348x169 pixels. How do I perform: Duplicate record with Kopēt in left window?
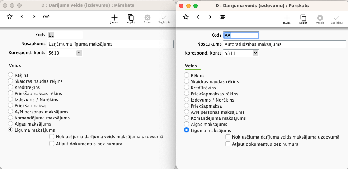[131, 19]
